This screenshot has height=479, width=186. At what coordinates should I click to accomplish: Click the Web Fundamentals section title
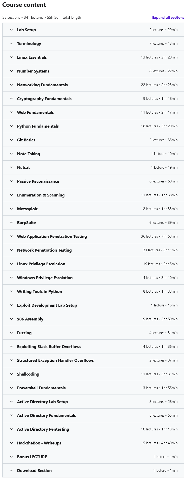[x=35, y=112]
